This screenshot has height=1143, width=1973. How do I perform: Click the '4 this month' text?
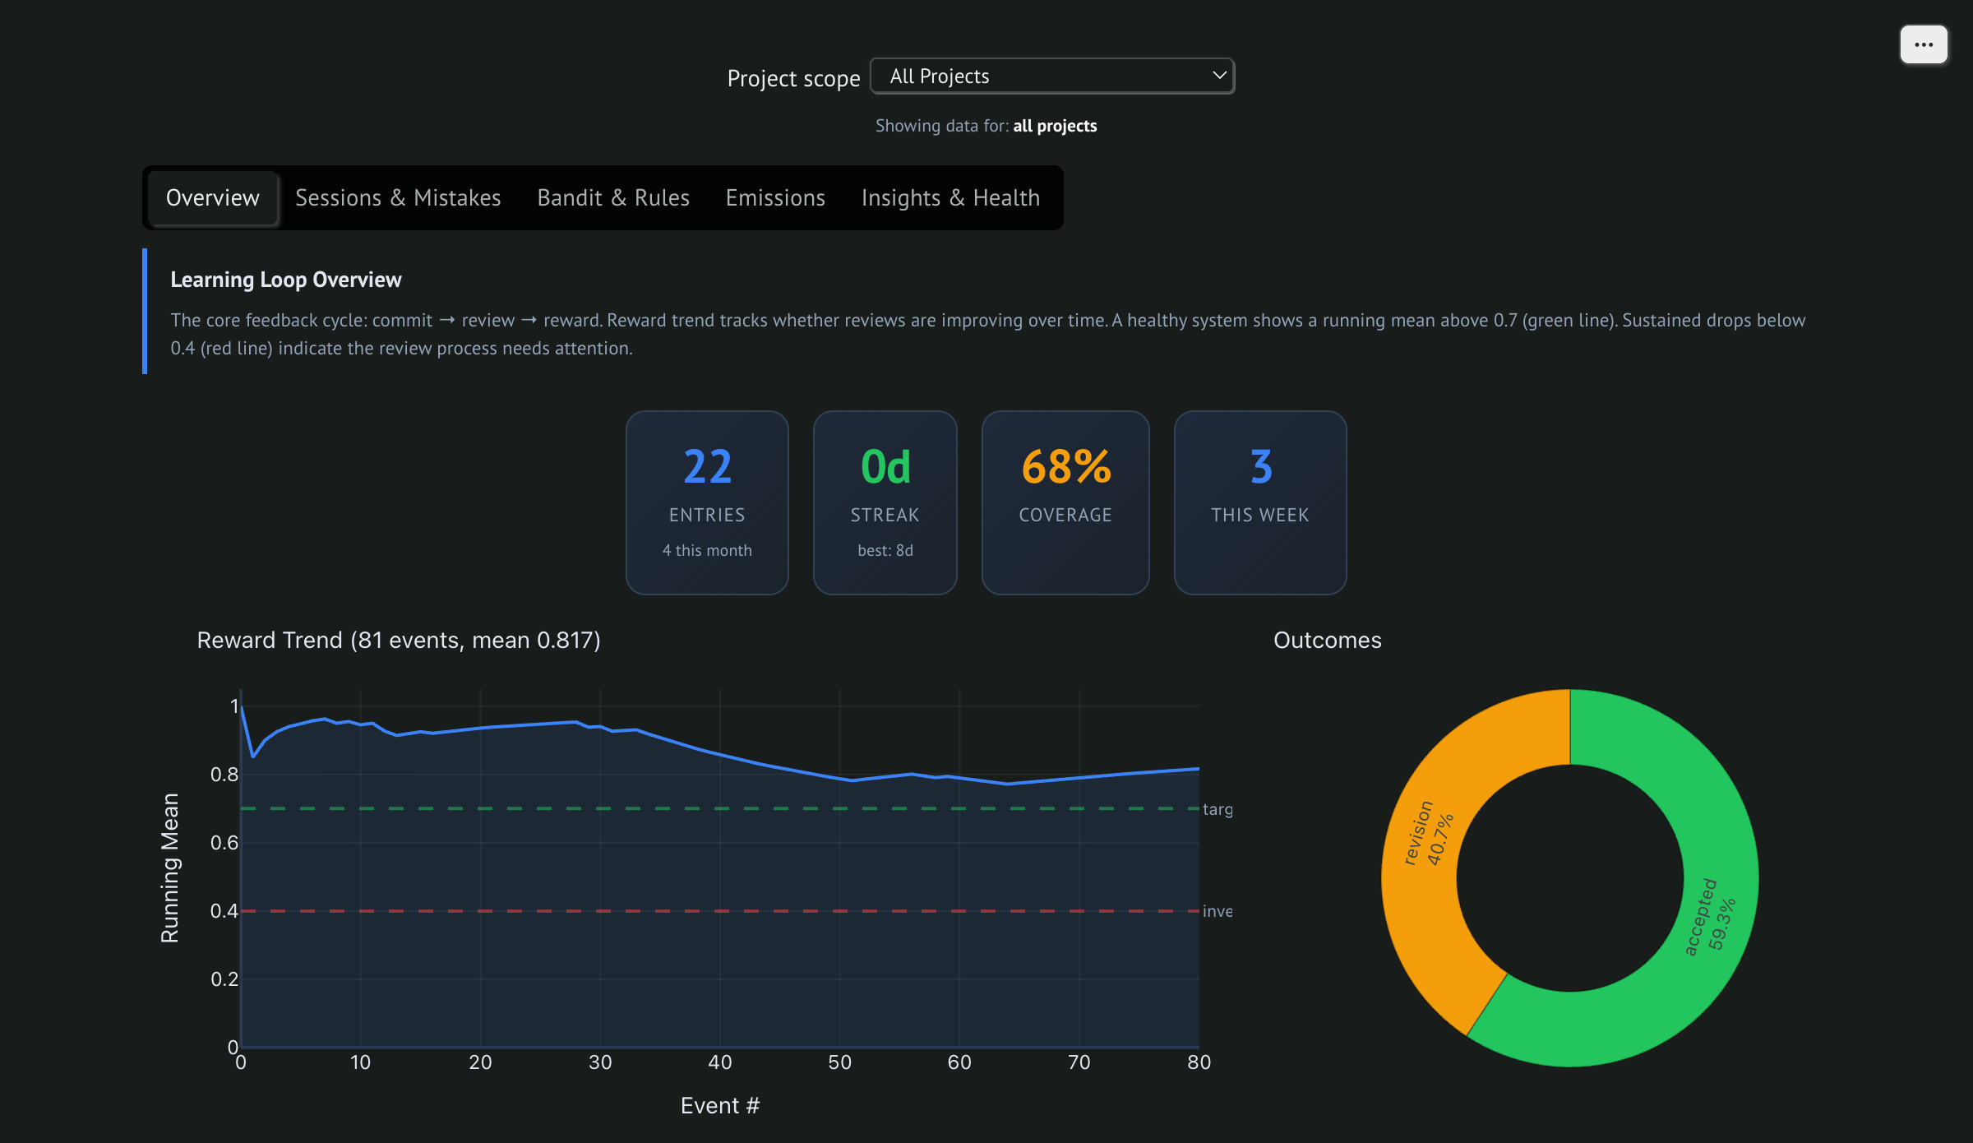[x=707, y=550]
